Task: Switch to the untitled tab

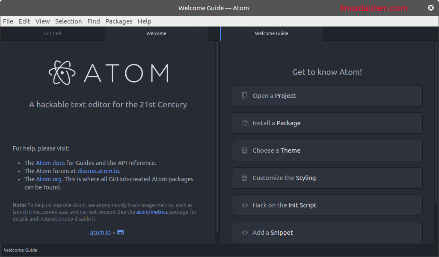Action: coord(53,33)
